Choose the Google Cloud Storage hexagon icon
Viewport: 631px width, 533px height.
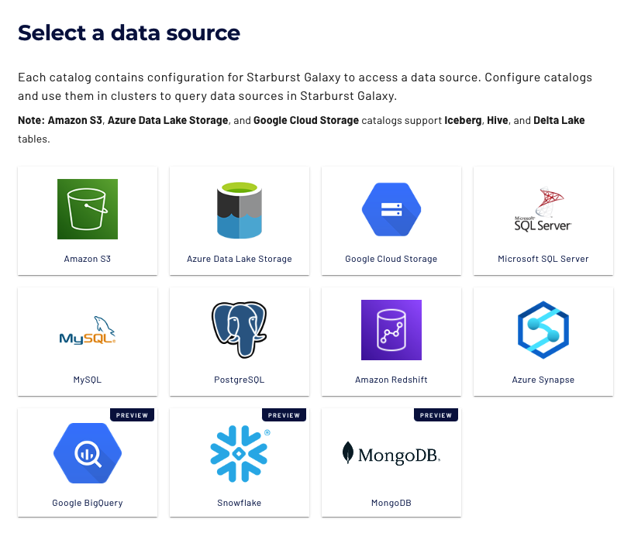(391, 210)
